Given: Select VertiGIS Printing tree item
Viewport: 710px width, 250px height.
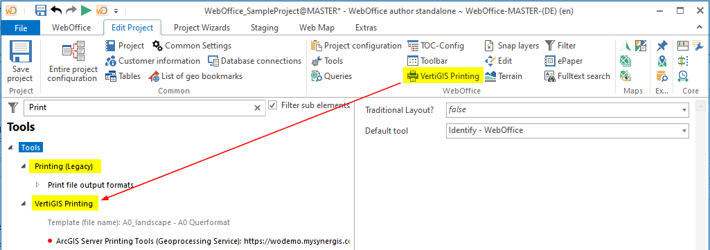Looking at the screenshot, I should (64, 204).
